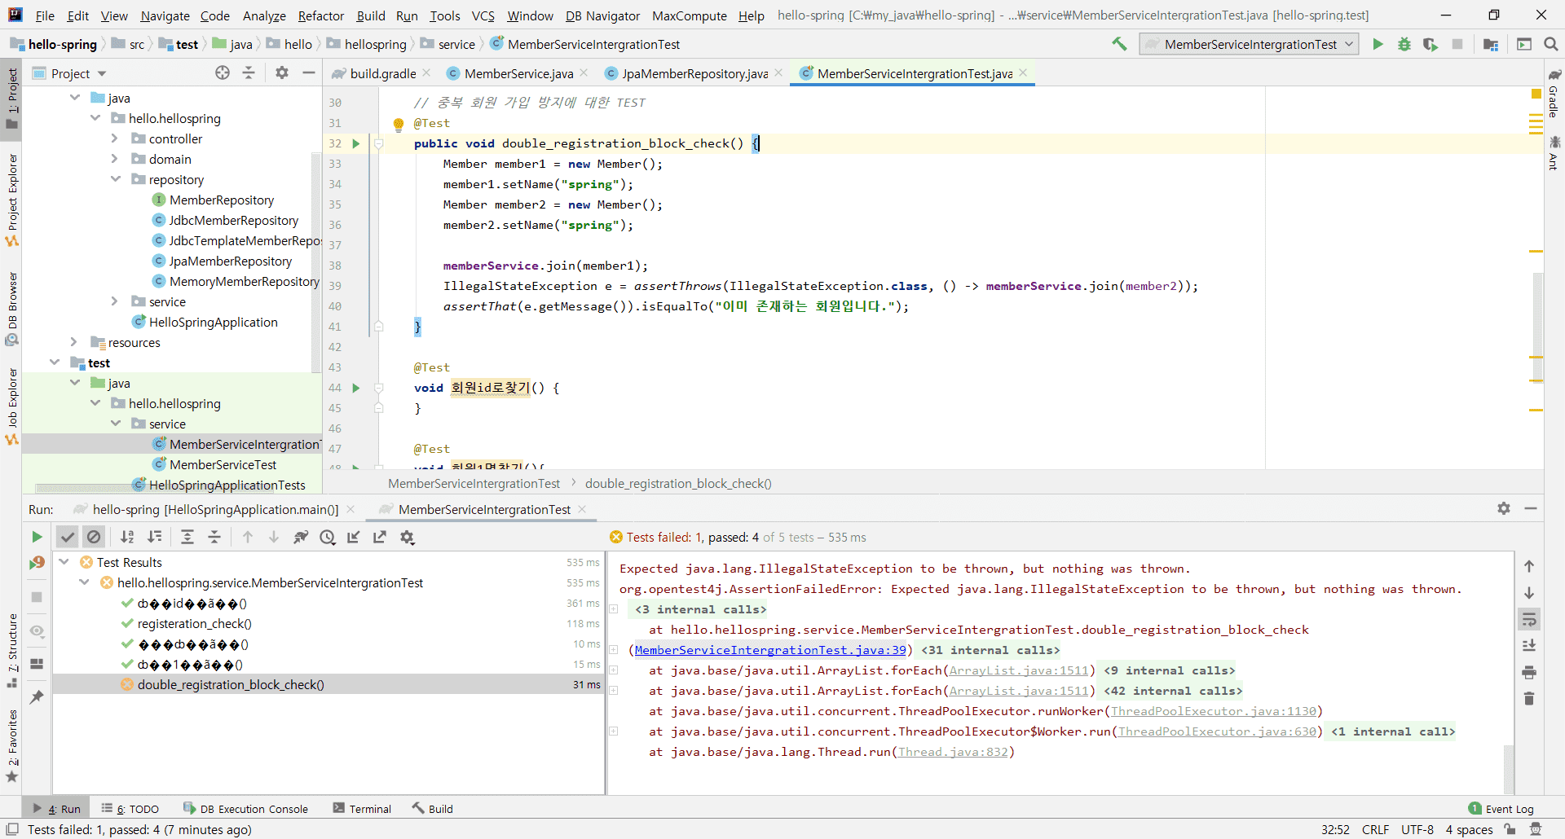Click Rerun tests in Run panel
1565x839 pixels.
37,537
